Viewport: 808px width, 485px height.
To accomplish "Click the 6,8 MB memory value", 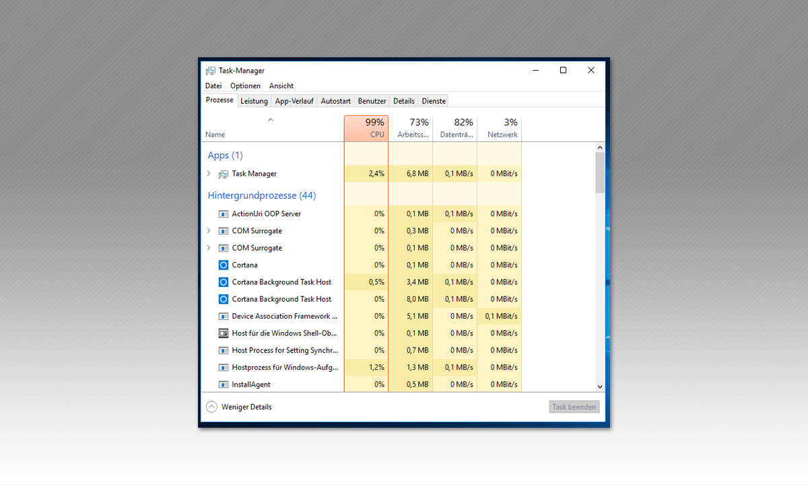I will click(417, 174).
